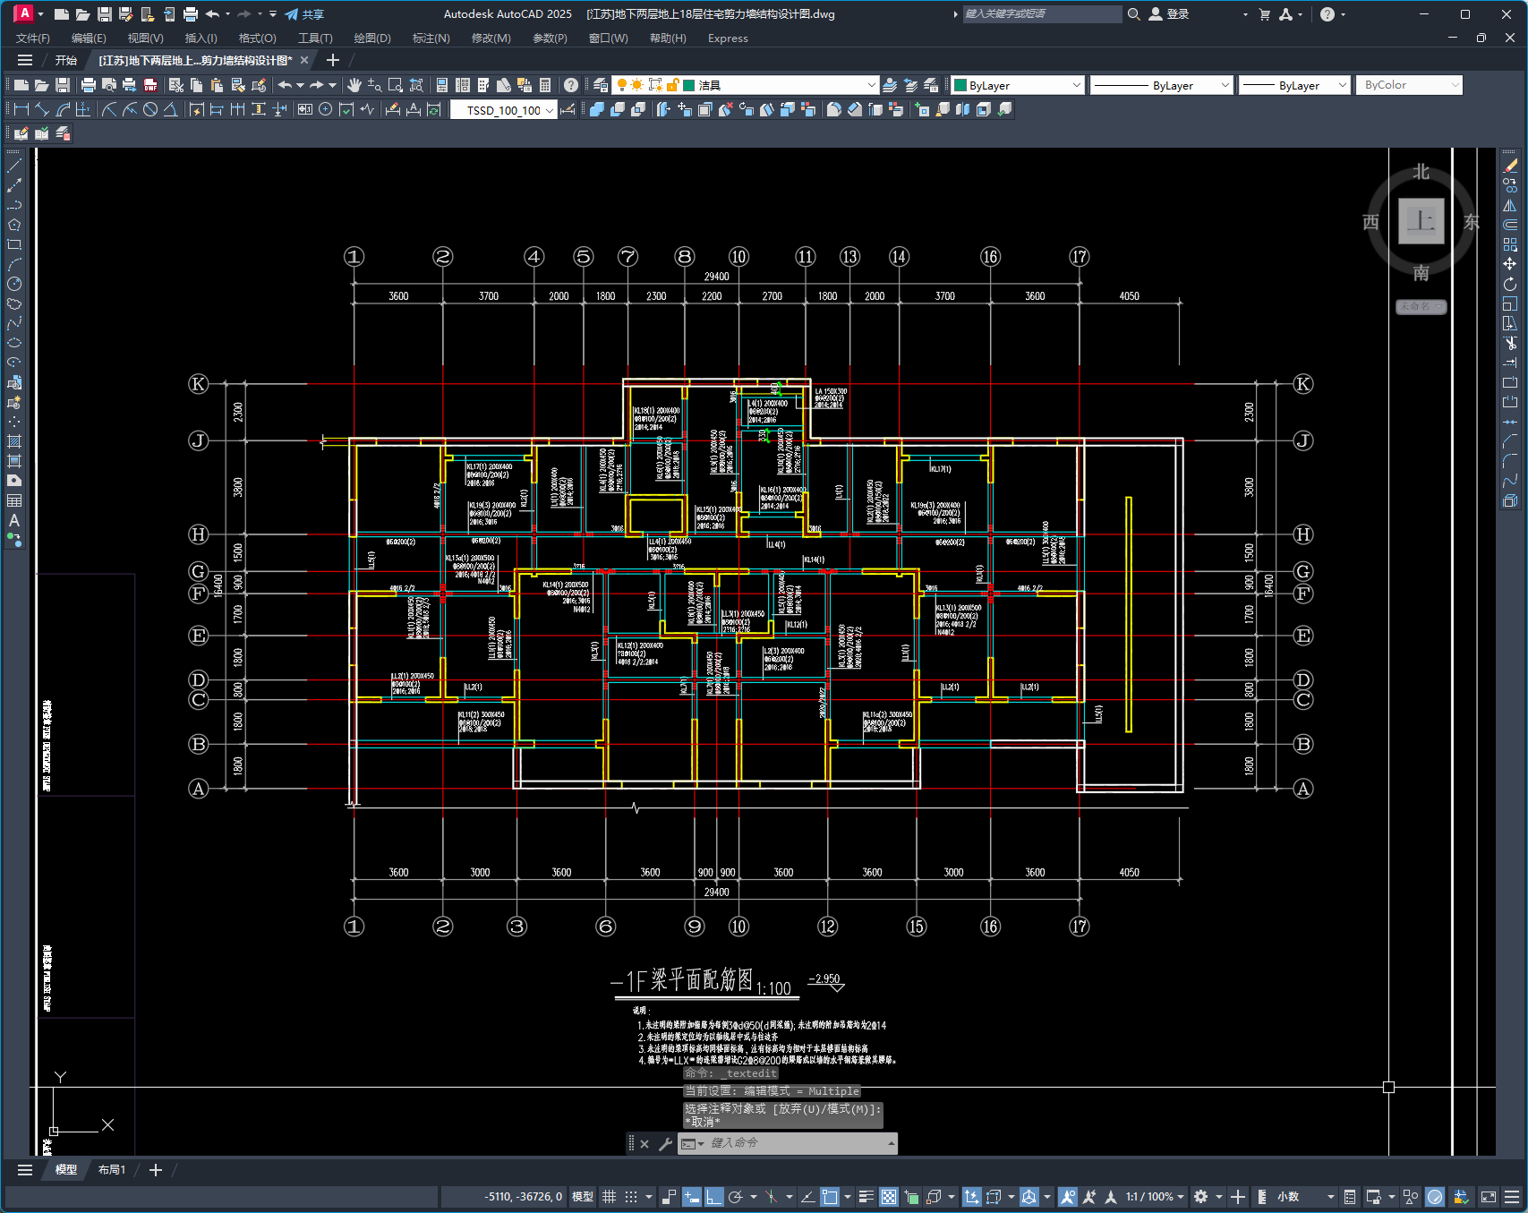Viewport: 1528px width, 1213px height.
Task: Expand the undo history dropdown arrow
Action: (x=300, y=85)
